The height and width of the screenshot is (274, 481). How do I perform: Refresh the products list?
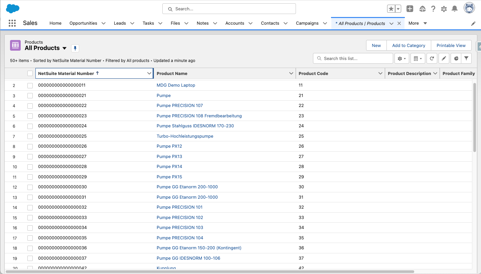click(x=432, y=58)
